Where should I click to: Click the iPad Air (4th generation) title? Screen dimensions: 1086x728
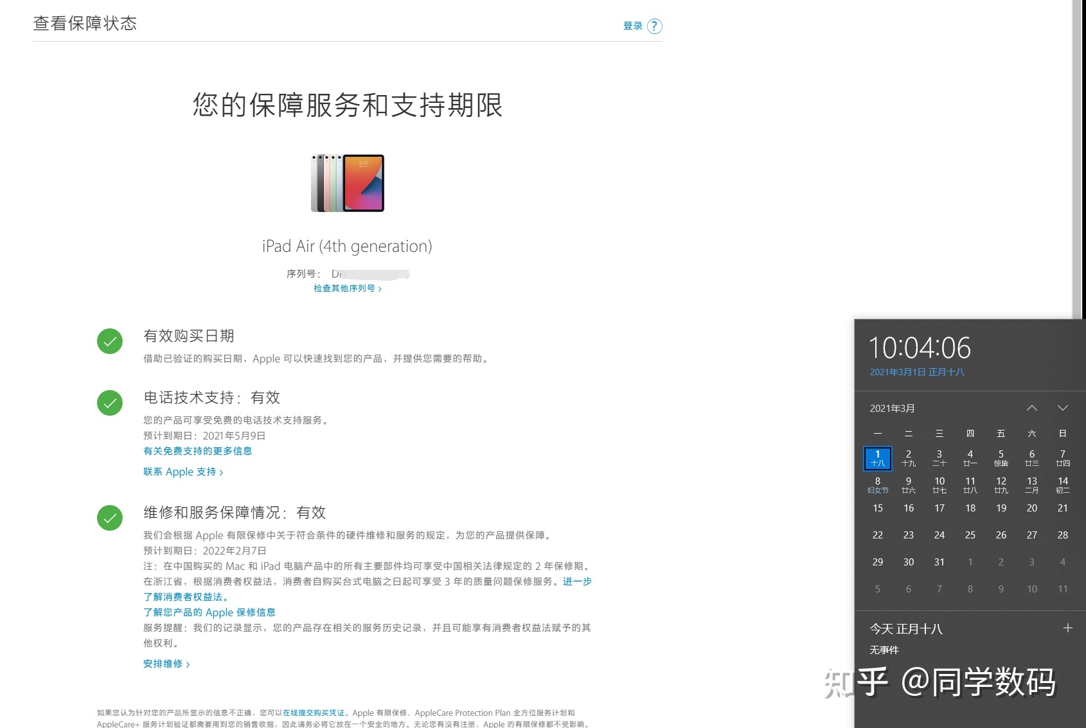347,247
